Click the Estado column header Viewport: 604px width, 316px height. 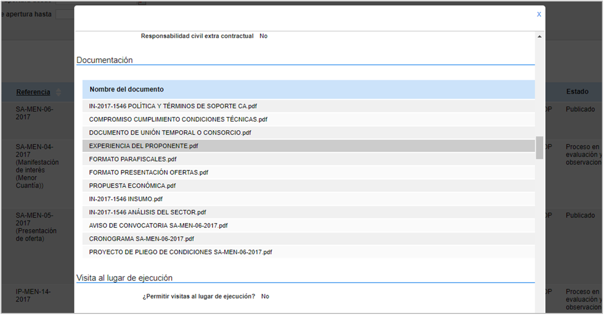tap(577, 91)
